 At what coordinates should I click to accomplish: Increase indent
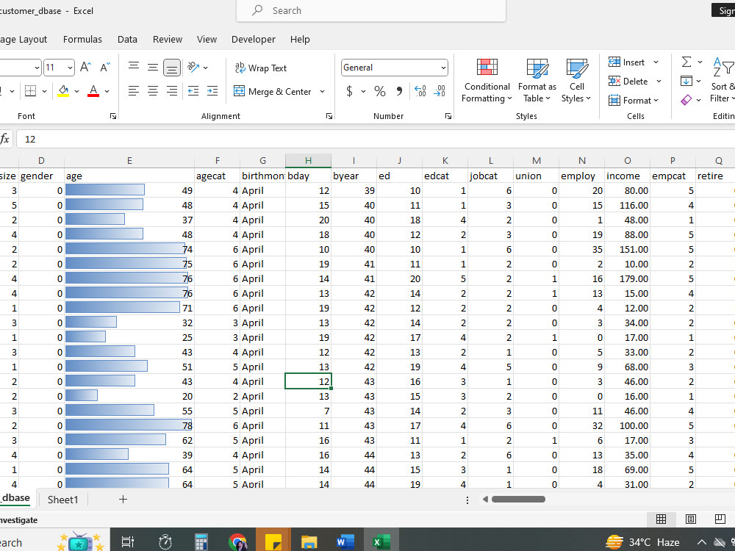click(212, 91)
